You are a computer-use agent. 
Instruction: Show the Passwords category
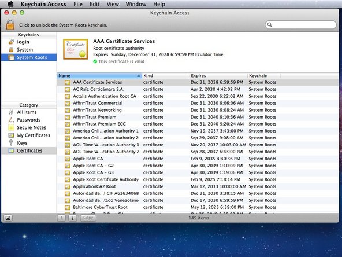(x=29, y=120)
